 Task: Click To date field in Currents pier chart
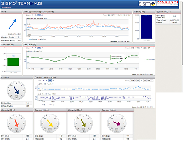148,81
